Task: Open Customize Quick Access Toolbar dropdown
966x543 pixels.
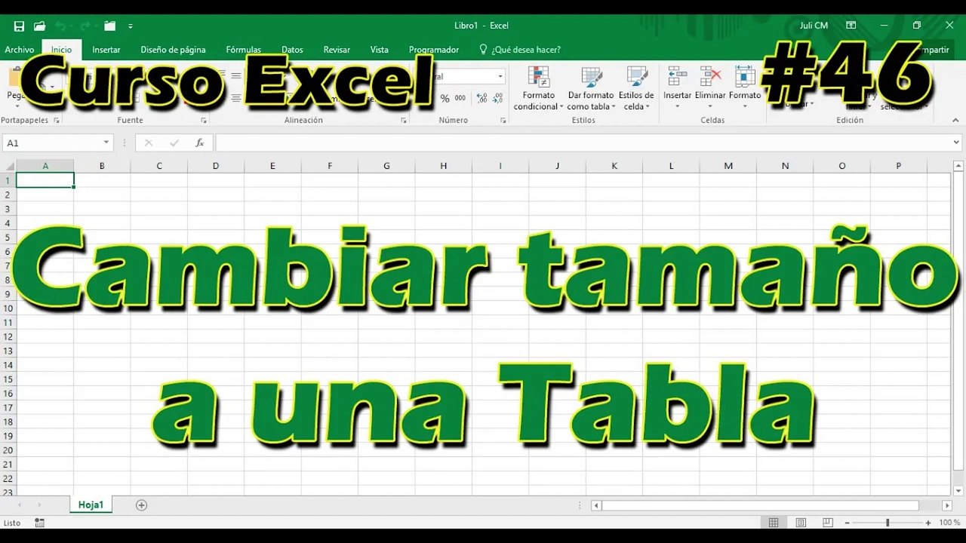Action: pyautogui.click(x=131, y=26)
